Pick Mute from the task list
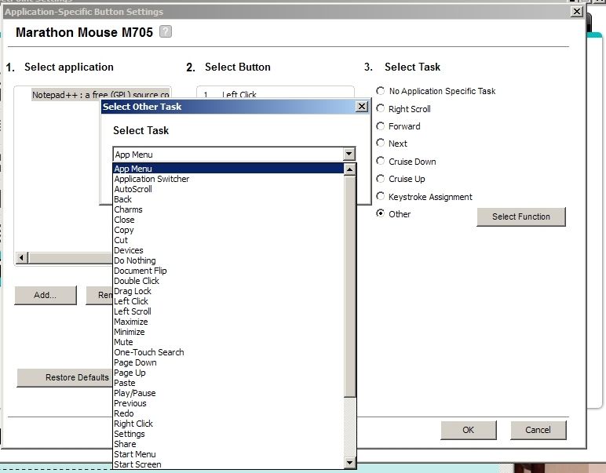606x473 pixels. 228,342
